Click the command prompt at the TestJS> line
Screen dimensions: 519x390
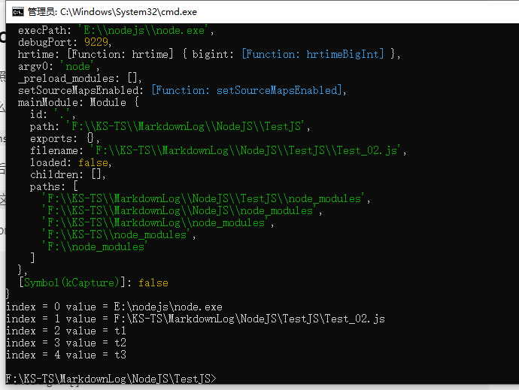pos(111,378)
